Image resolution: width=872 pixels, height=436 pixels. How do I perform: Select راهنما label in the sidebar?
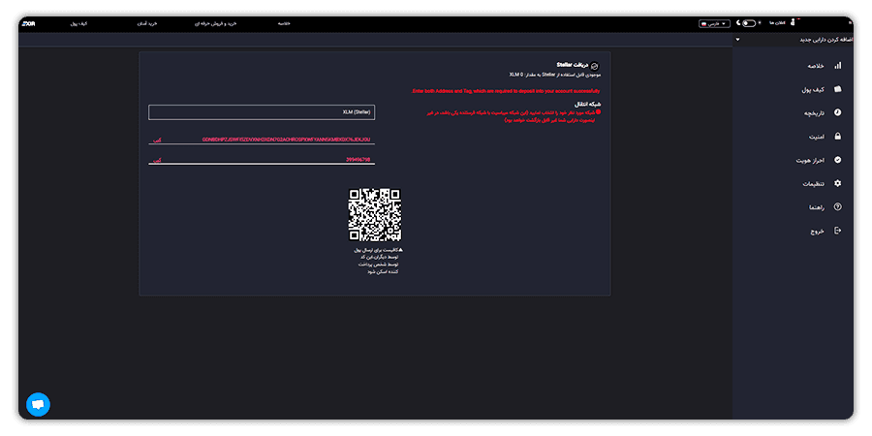(x=817, y=207)
